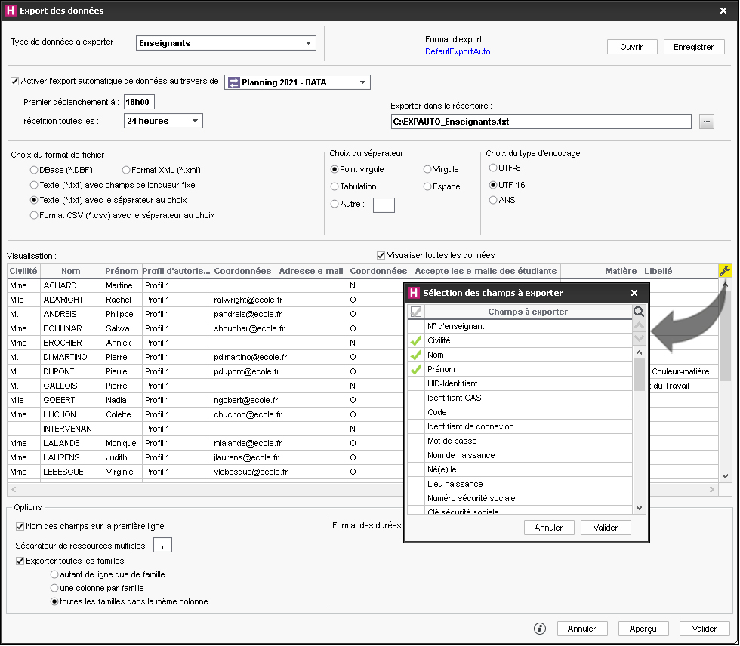
Task: Click move-down arrow in field selection dialog
Action: [x=639, y=338]
